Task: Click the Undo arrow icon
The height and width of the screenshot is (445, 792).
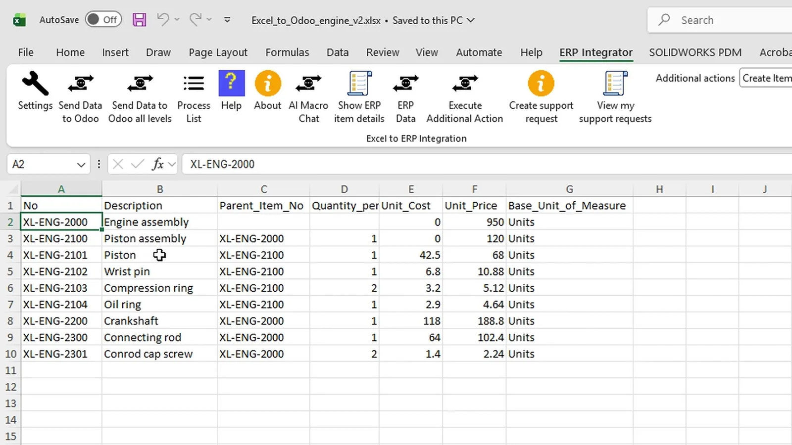Action: click(163, 20)
